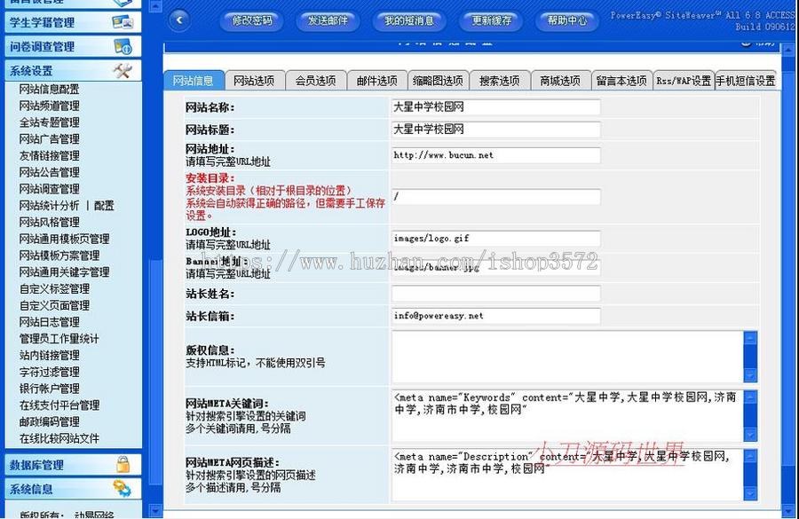Click the 问卷调查管理 icon
This screenshot has height=519, width=799.
123,46
